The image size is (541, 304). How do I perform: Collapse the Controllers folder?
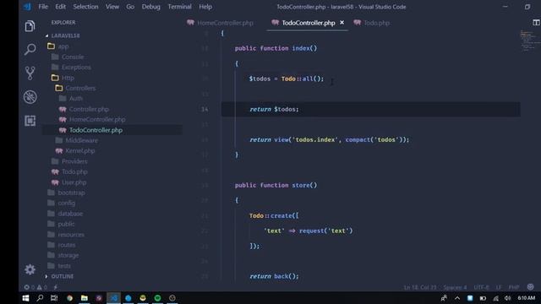(x=80, y=88)
